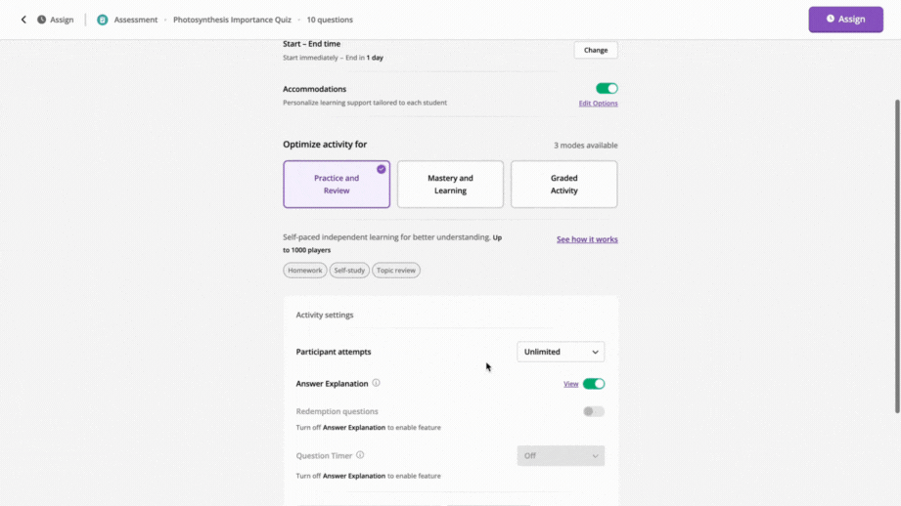Open the Participant attempts dropdown
This screenshot has width=901, height=506.
point(561,352)
